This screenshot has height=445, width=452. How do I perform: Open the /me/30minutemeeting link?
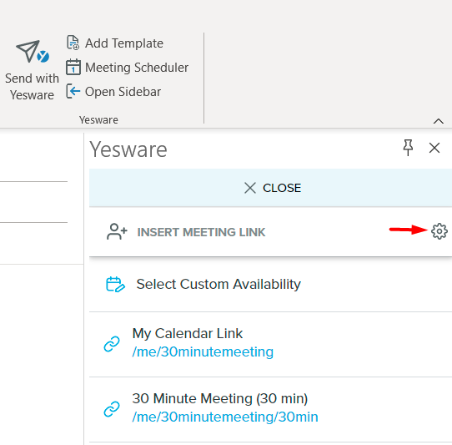[203, 351]
